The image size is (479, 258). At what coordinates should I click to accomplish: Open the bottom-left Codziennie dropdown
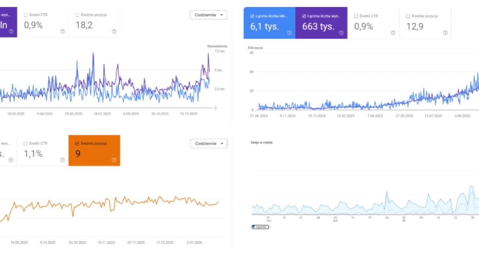(x=209, y=143)
